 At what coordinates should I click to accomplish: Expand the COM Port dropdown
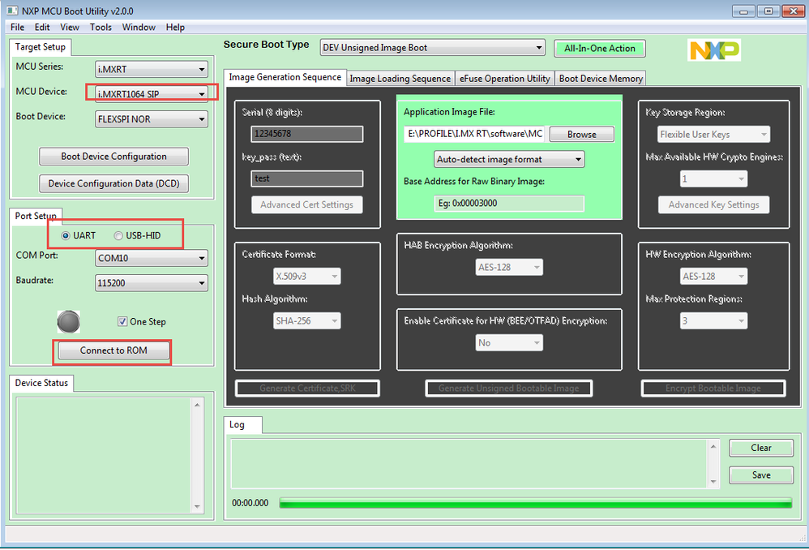click(x=151, y=258)
